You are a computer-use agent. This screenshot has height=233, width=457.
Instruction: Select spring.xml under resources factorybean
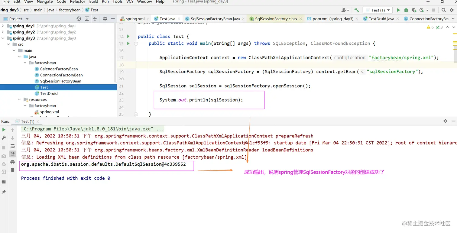50,112
